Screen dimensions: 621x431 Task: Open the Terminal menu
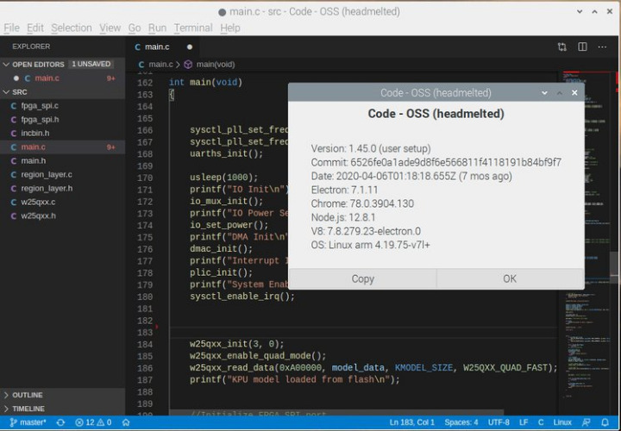[x=193, y=28]
